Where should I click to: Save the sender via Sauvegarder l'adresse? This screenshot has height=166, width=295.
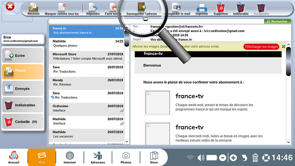pos(142,9)
